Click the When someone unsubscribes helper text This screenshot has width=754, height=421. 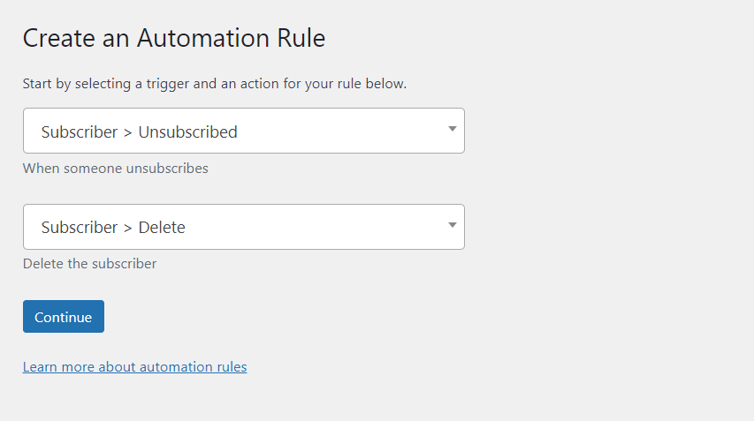[x=116, y=169]
